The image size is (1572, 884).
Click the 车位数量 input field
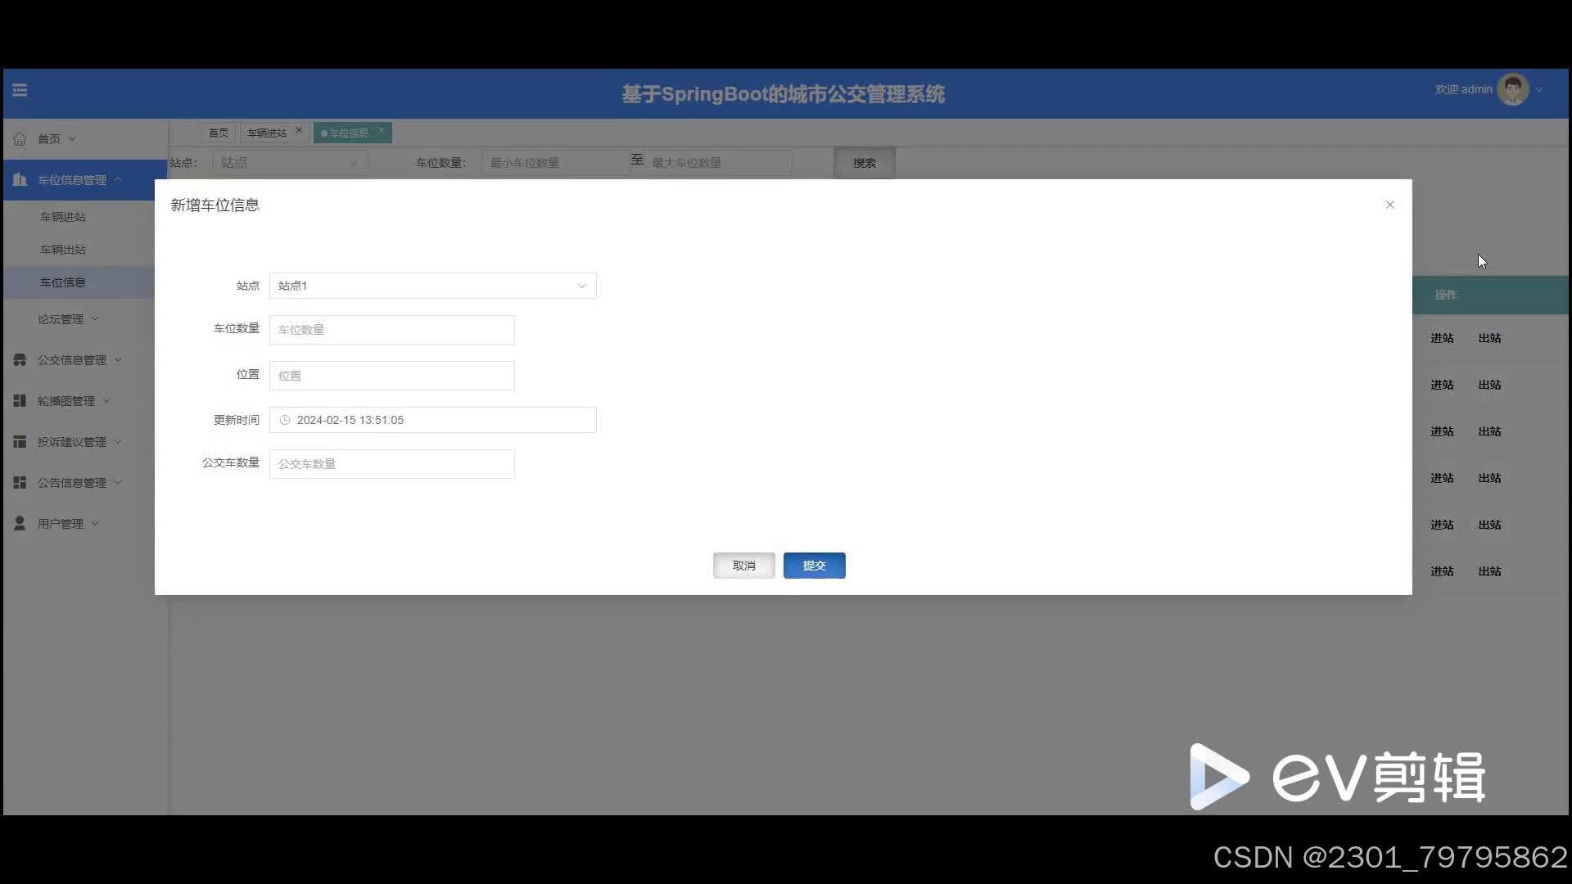[391, 330]
